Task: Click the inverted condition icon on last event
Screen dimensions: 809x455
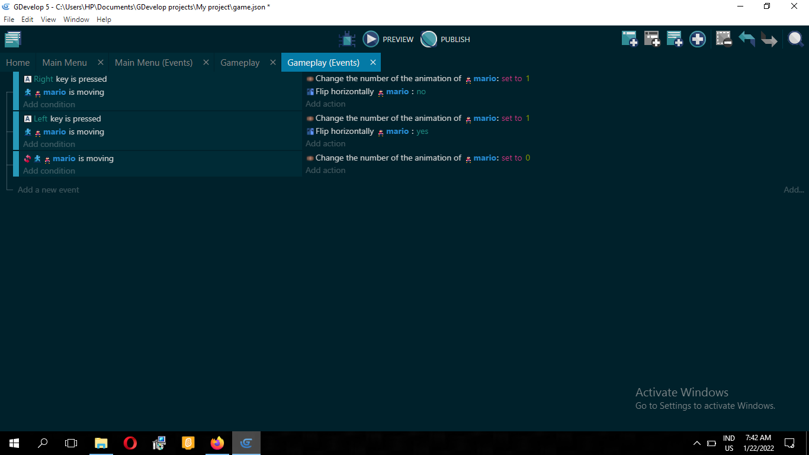Action: 27,159
